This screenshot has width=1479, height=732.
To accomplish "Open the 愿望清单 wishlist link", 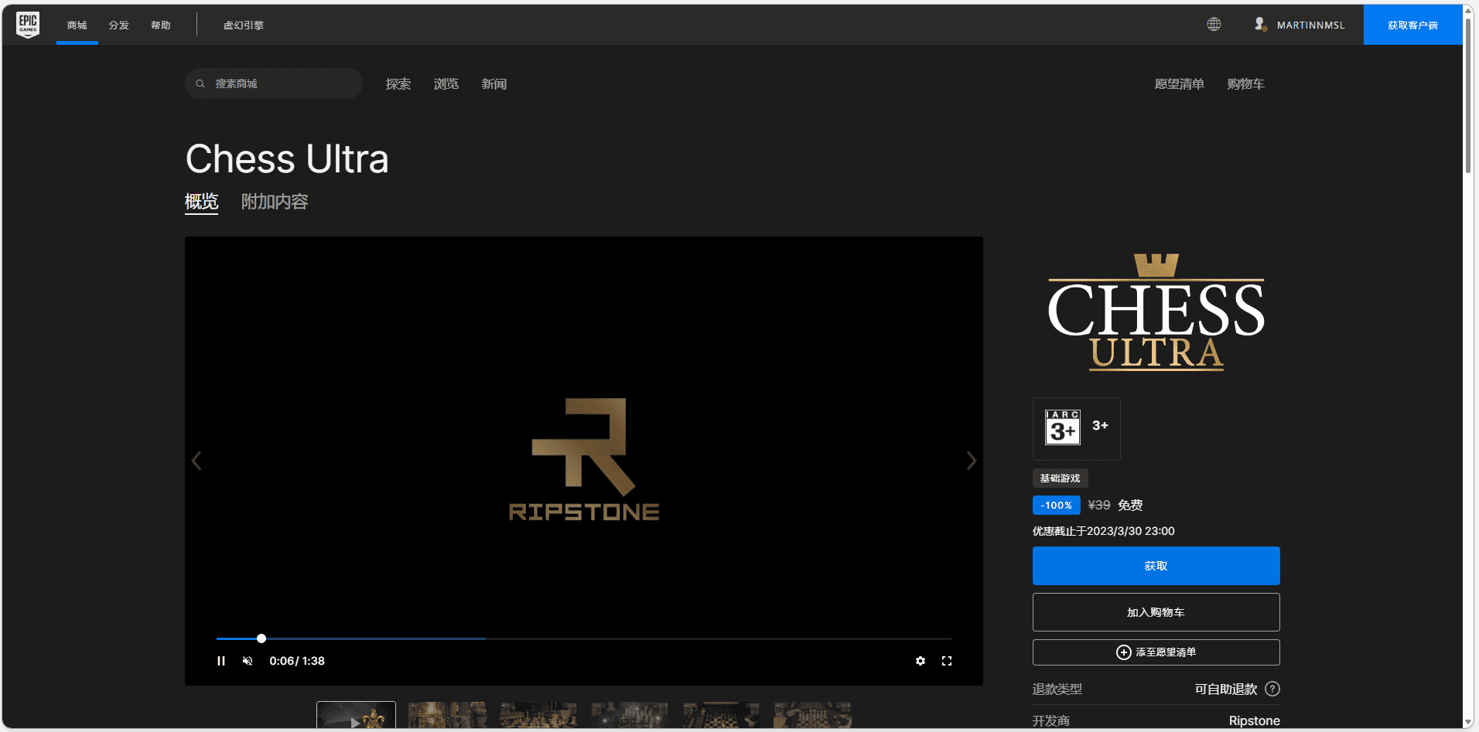I will (x=1180, y=83).
